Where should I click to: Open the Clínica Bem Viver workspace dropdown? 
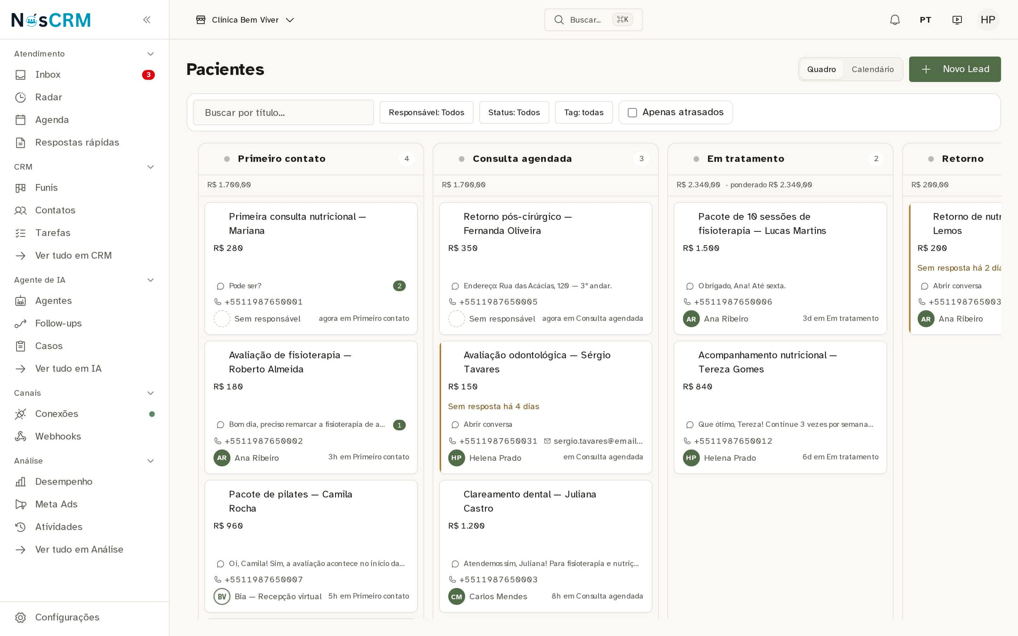coord(245,20)
